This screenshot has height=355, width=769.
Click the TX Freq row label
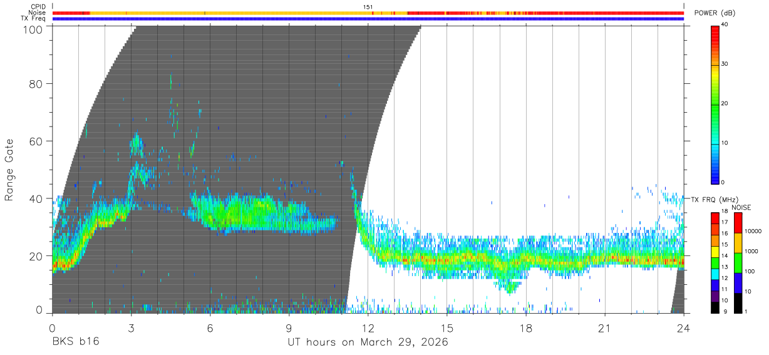click(33, 19)
